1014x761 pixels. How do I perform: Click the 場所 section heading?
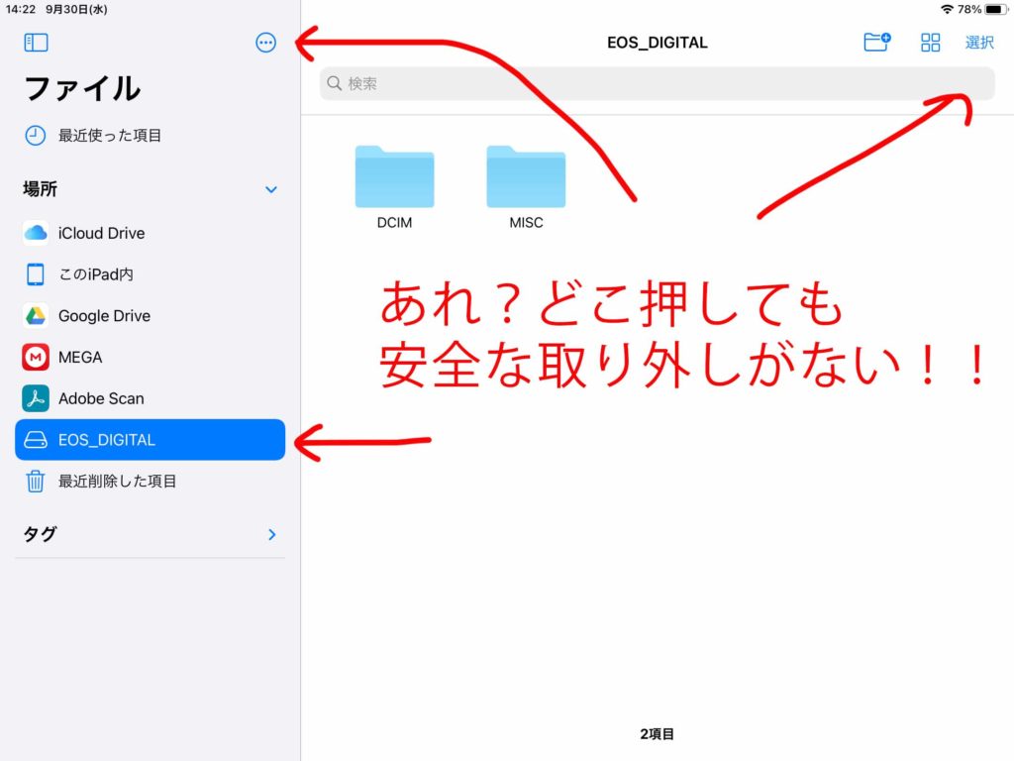tap(40, 189)
